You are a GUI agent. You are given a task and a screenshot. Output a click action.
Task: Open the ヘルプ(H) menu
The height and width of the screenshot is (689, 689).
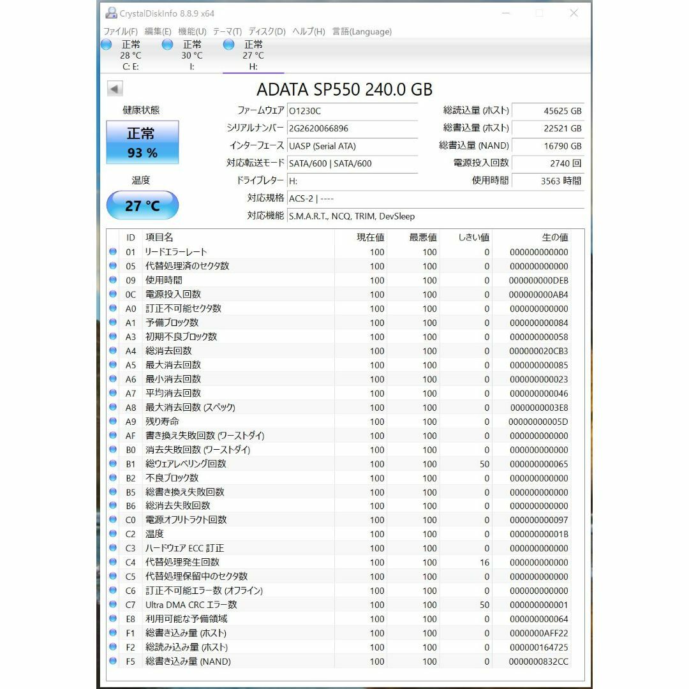309,32
